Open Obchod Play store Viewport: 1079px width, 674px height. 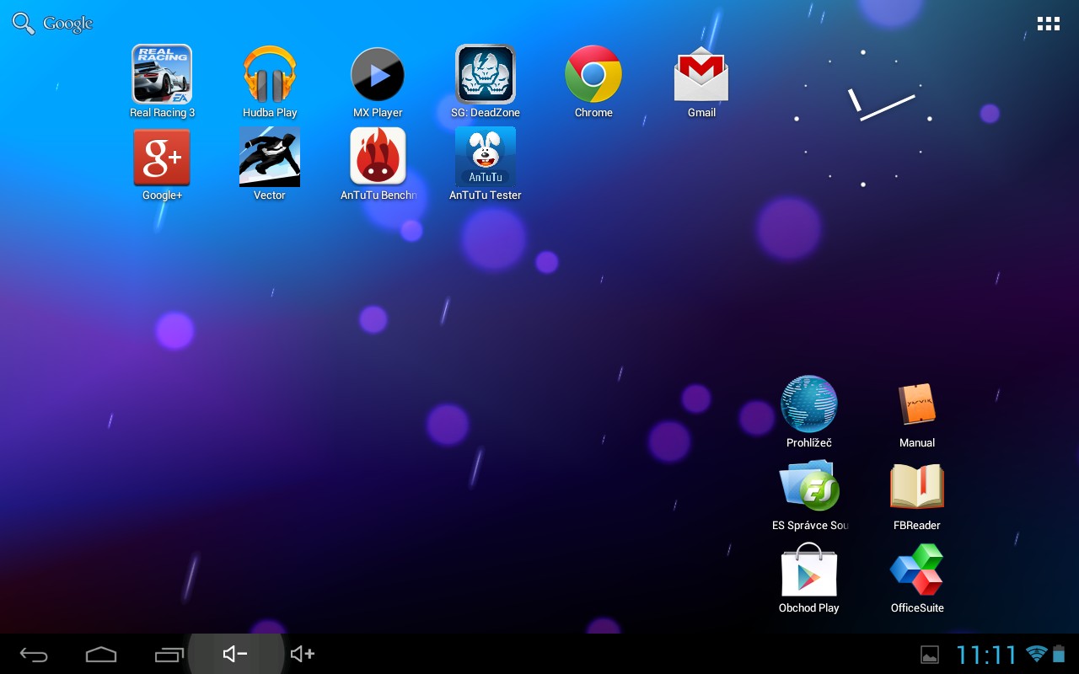809,570
